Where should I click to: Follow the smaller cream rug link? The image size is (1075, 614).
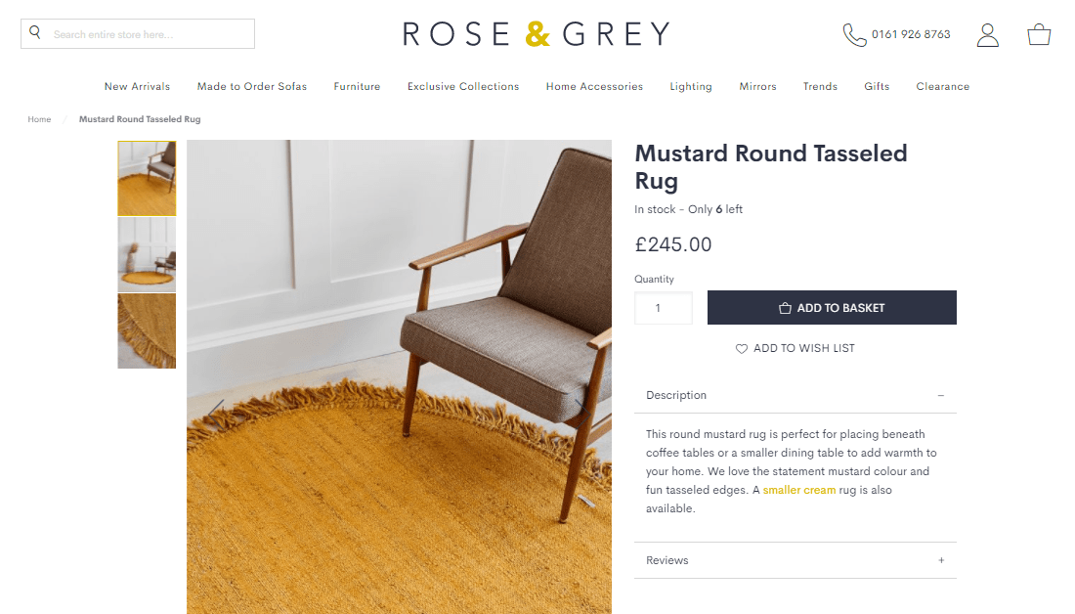[x=799, y=490]
